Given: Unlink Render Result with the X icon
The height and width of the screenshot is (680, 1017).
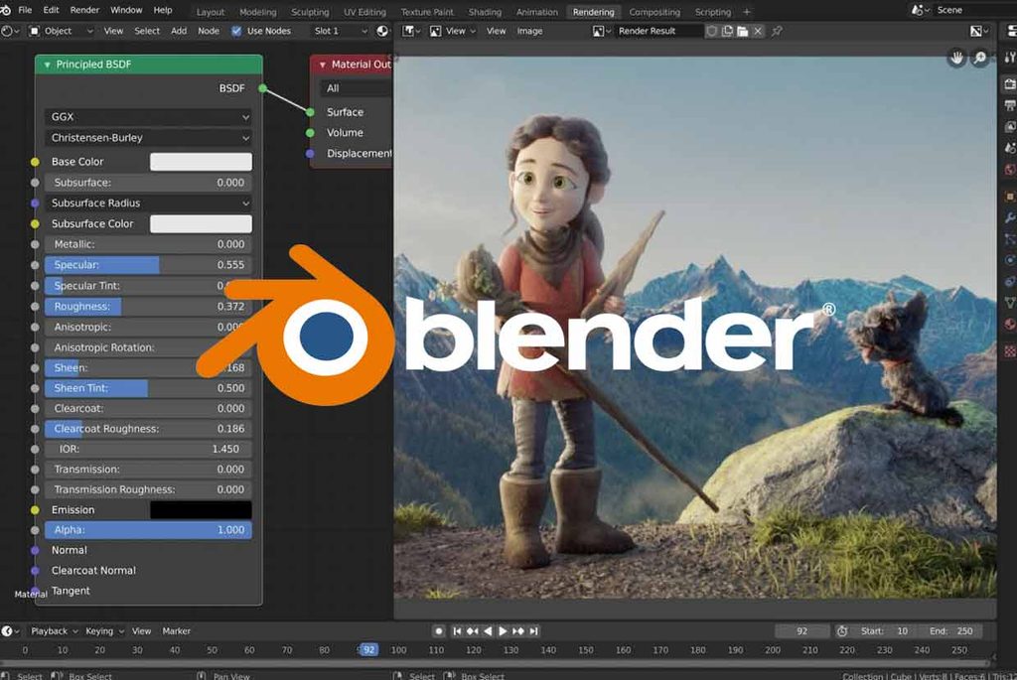Looking at the screenshot, I should [757, 31].
